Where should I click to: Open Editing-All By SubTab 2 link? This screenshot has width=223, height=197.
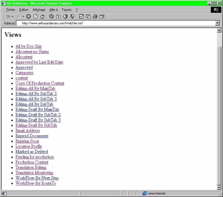click(36, 94)
